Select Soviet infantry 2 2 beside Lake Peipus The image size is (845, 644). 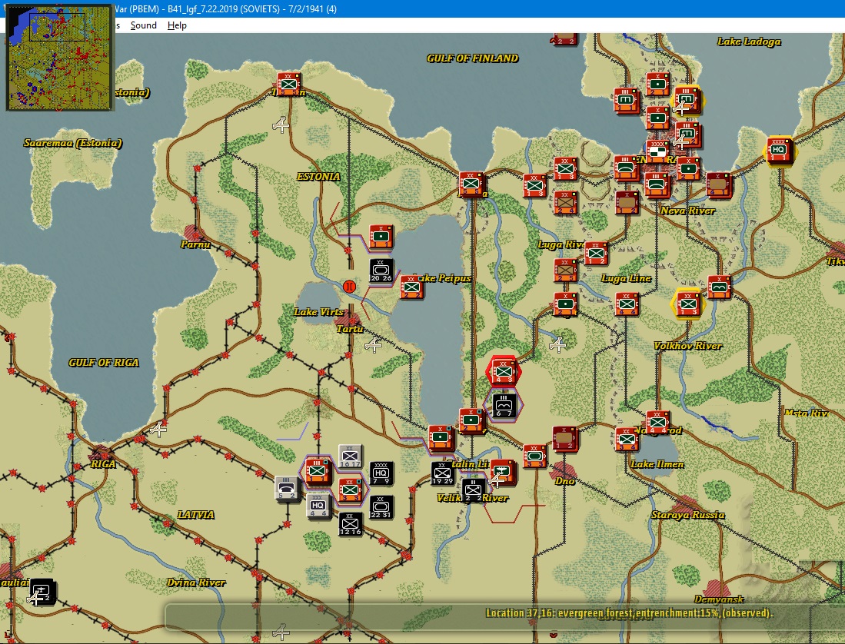pyautogui.click(x=411, y=287)
